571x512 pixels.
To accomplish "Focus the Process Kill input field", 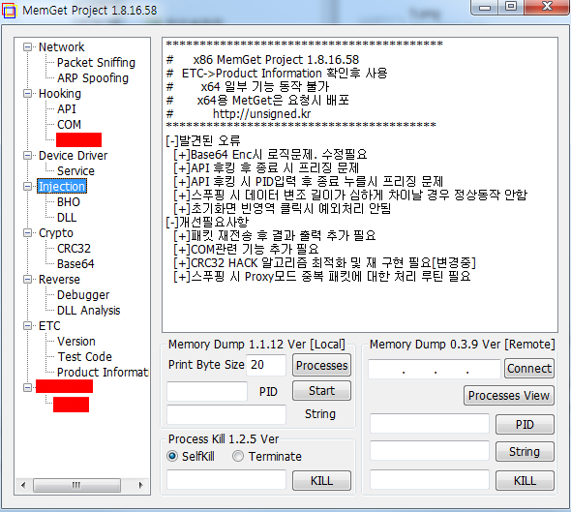I will [226, 480].
